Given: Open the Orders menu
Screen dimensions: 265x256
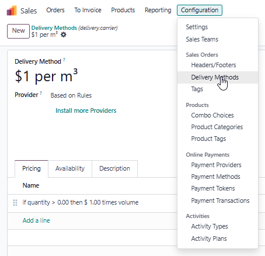Looking at the screenshot, I should [55, 10].
